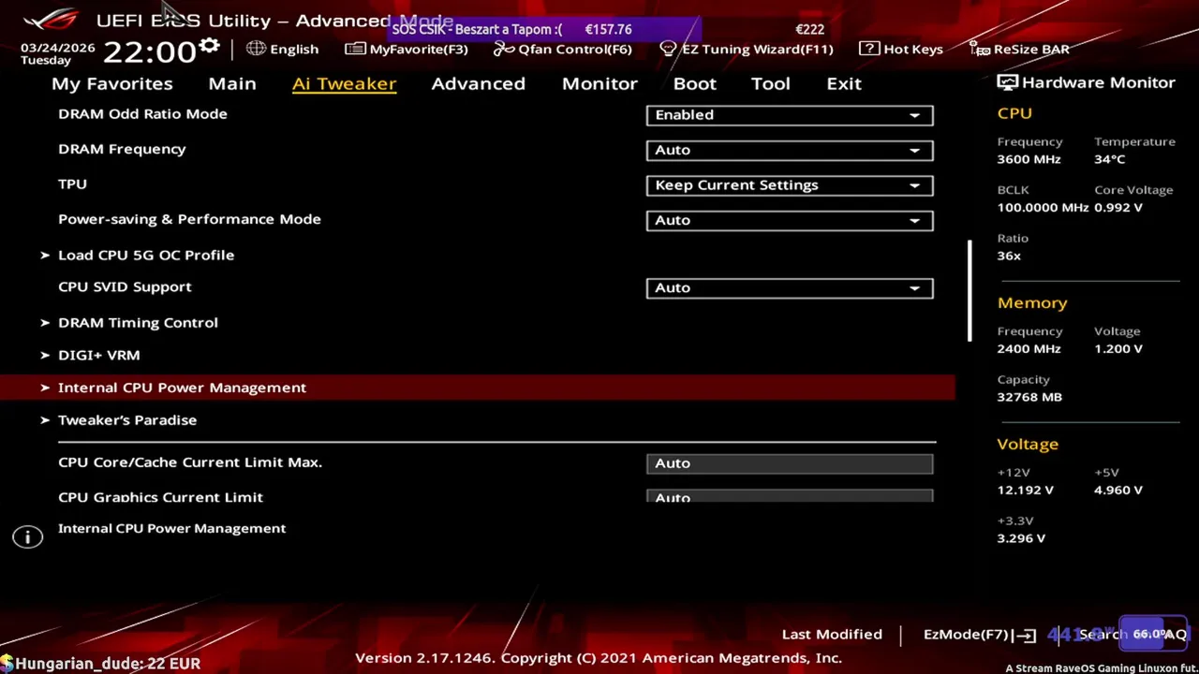Open the DRAM Frequency dropdown
The image size is (1199, 674).
790,150
